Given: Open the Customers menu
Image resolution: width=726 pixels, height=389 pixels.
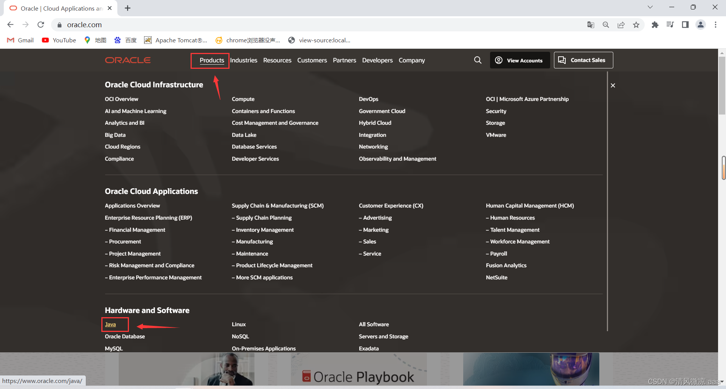Looking at the screenshot, I should coord(312,60).
